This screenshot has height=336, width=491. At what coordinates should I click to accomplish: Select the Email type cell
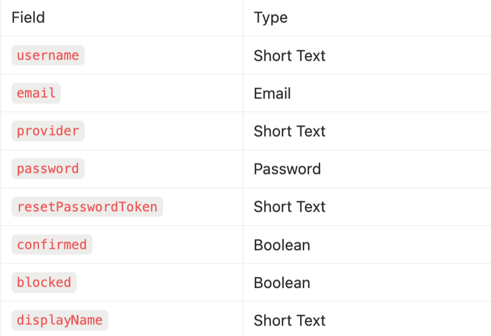click(x=273, y=93)
